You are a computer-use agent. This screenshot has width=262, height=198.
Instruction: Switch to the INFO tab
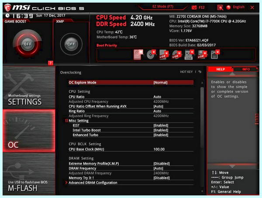246,69
